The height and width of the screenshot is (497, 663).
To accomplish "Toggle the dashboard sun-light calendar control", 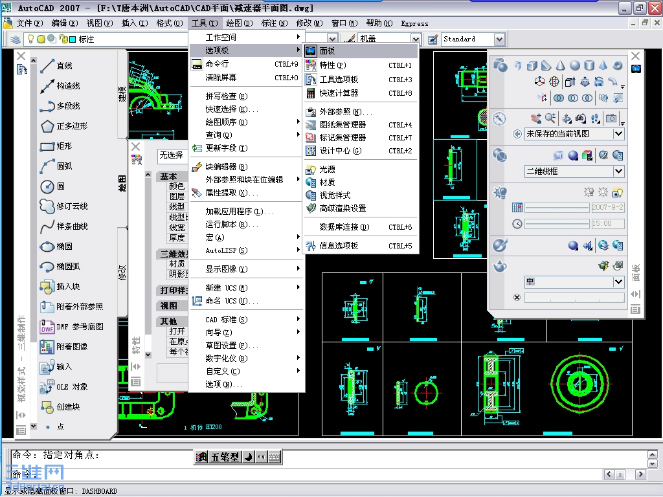I will [517, 208].
